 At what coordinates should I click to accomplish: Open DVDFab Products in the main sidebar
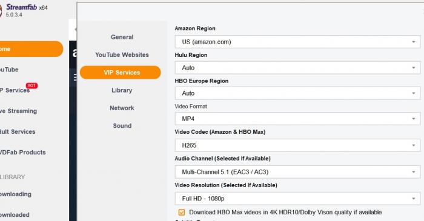23,153
